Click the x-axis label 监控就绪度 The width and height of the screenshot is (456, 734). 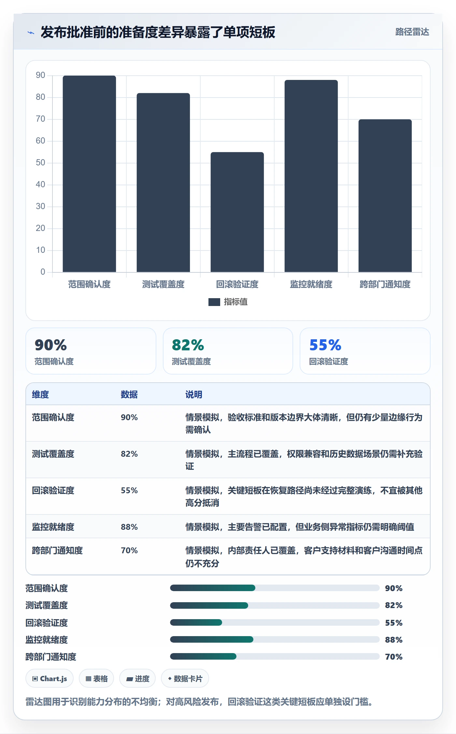point(311,284)
